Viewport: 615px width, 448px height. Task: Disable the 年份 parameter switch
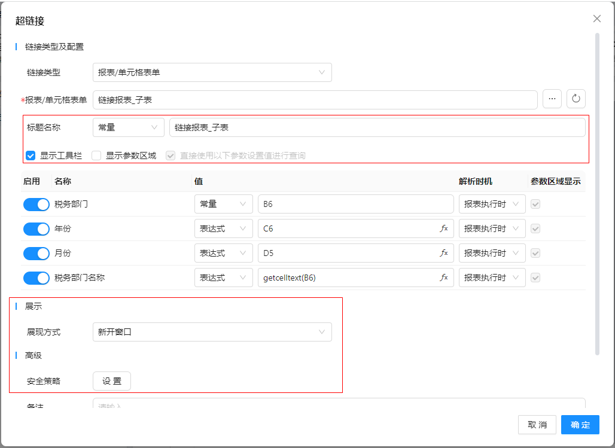pyautogui.click(x=36, y=228)
